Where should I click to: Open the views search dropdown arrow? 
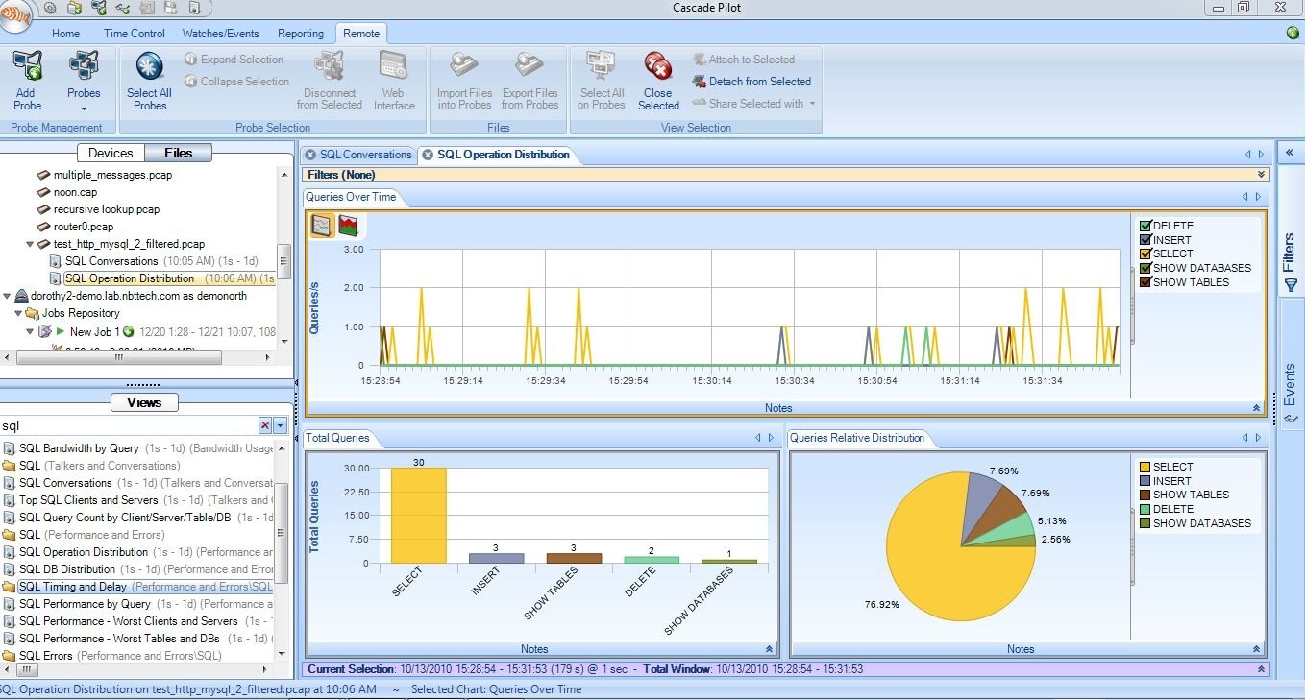pyautogui.click(x=280, y=425)
